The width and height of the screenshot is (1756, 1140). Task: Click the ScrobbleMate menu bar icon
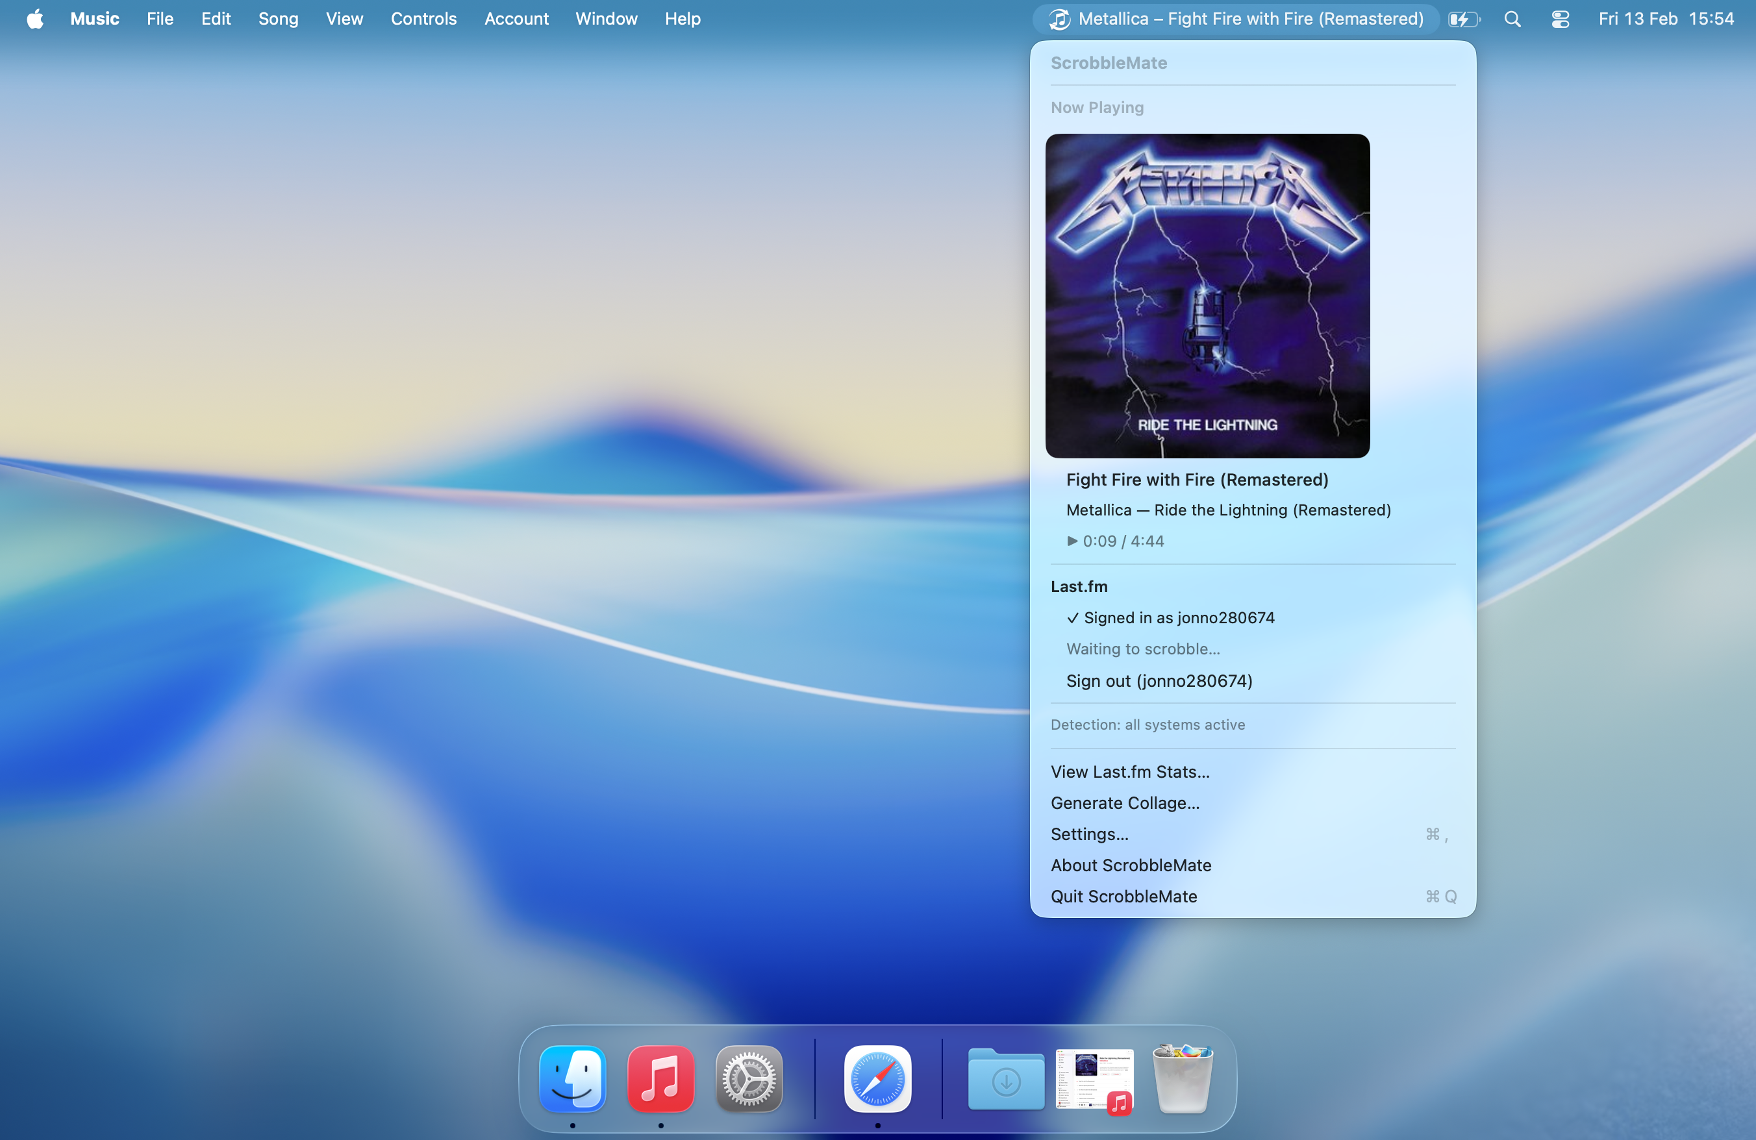1059,19
